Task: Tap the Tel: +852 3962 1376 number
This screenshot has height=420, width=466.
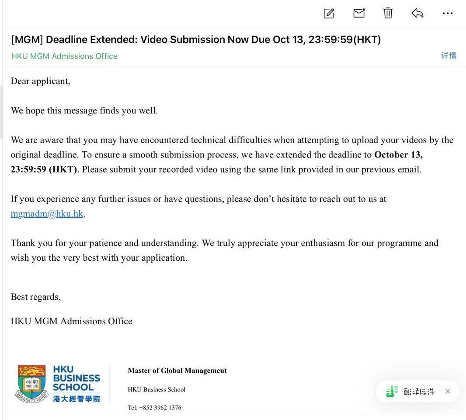Action: [x=154, y=407]
